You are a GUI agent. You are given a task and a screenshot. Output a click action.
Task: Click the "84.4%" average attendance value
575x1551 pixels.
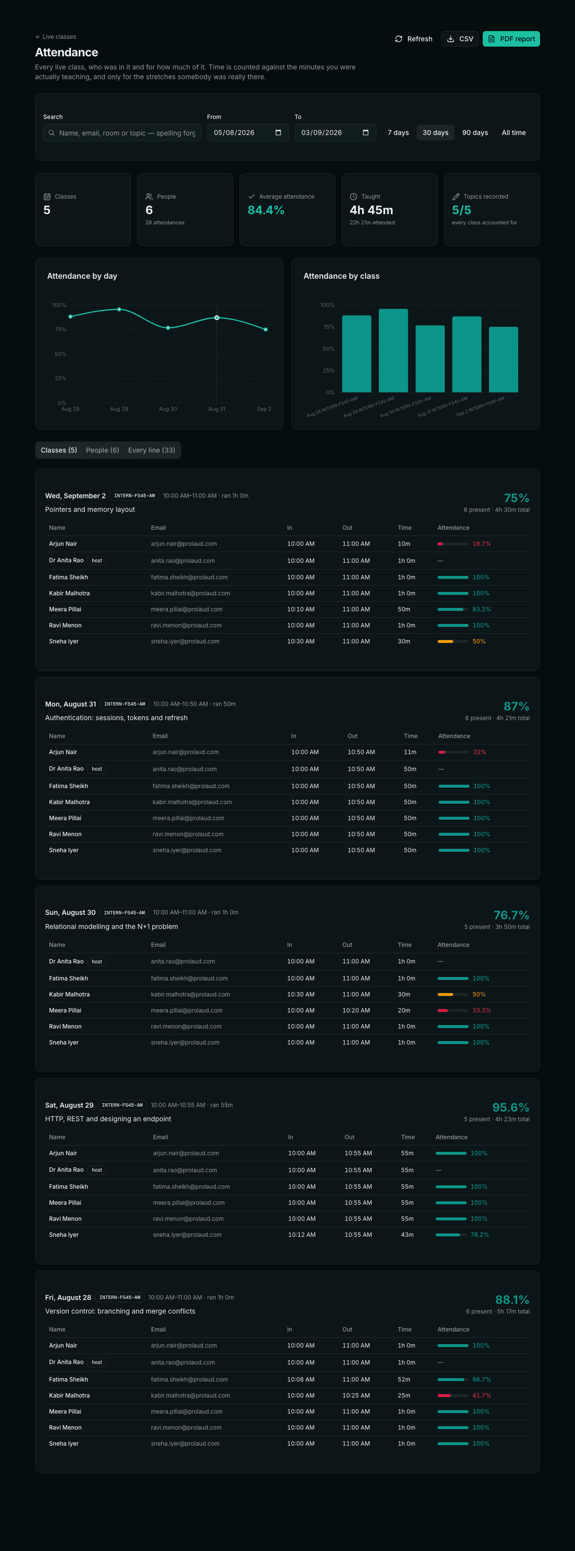coord(266,210)
